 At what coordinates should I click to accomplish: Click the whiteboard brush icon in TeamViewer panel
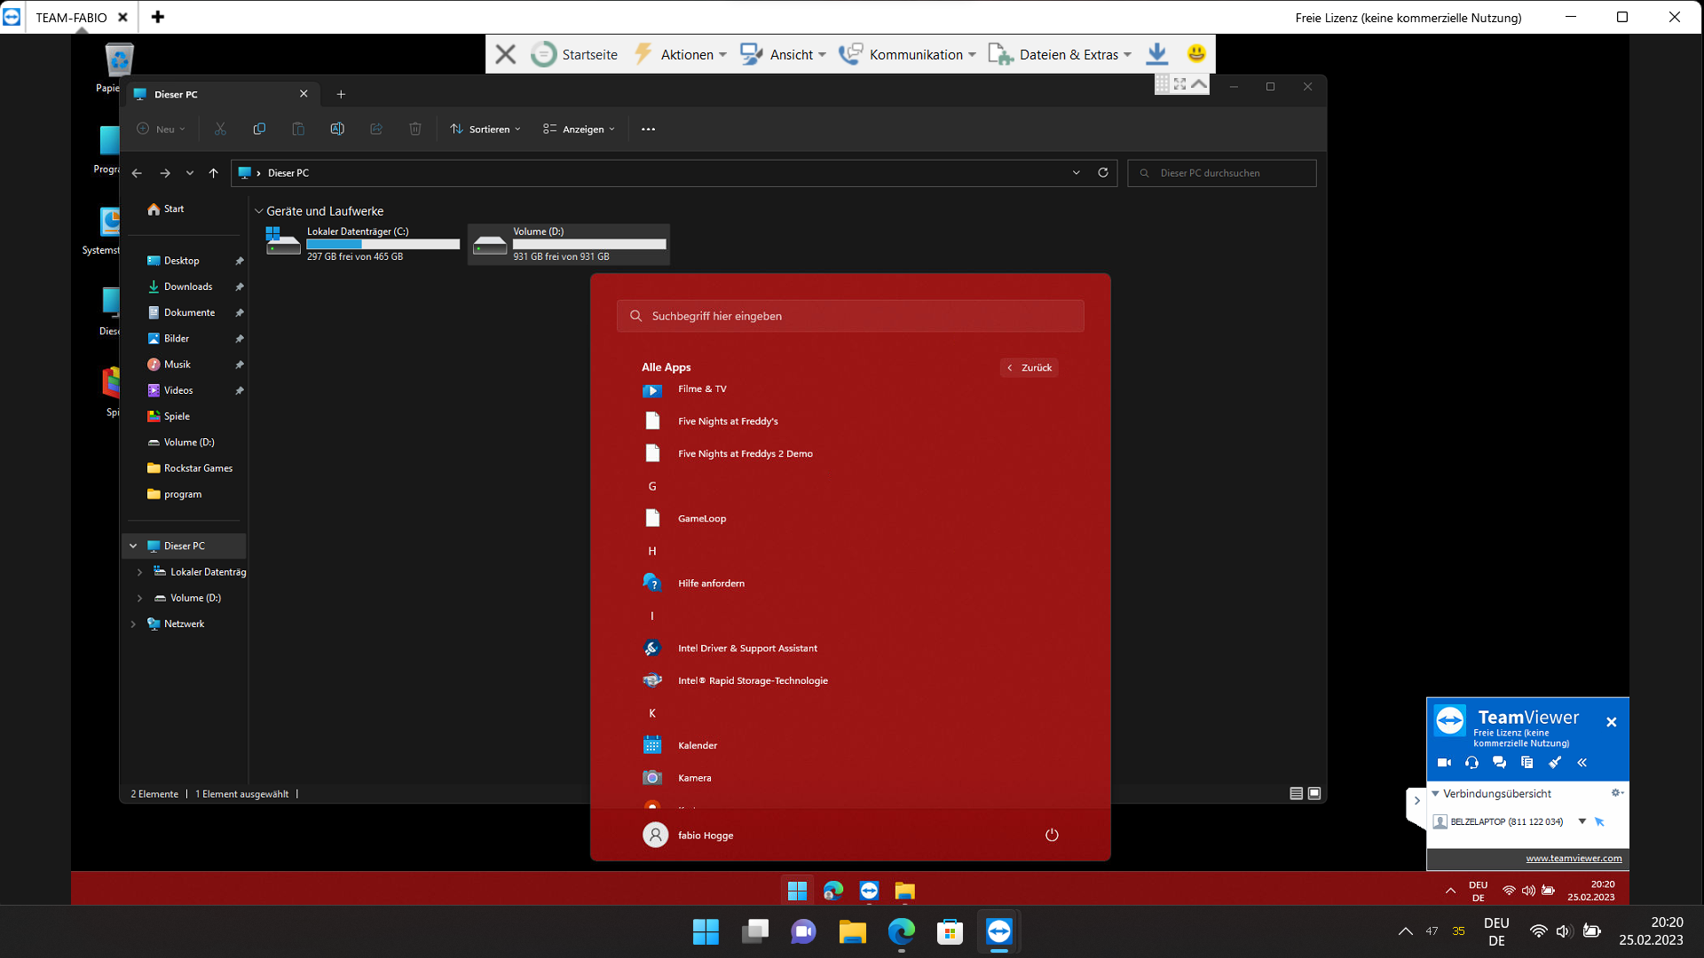pyautogui.click(x=1554, y=763)
